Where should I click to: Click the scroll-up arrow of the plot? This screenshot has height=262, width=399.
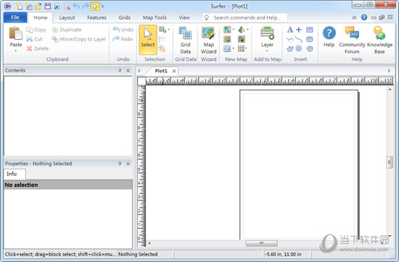pos(390,89)
